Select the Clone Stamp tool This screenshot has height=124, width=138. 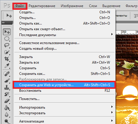[x=7, y=87]
